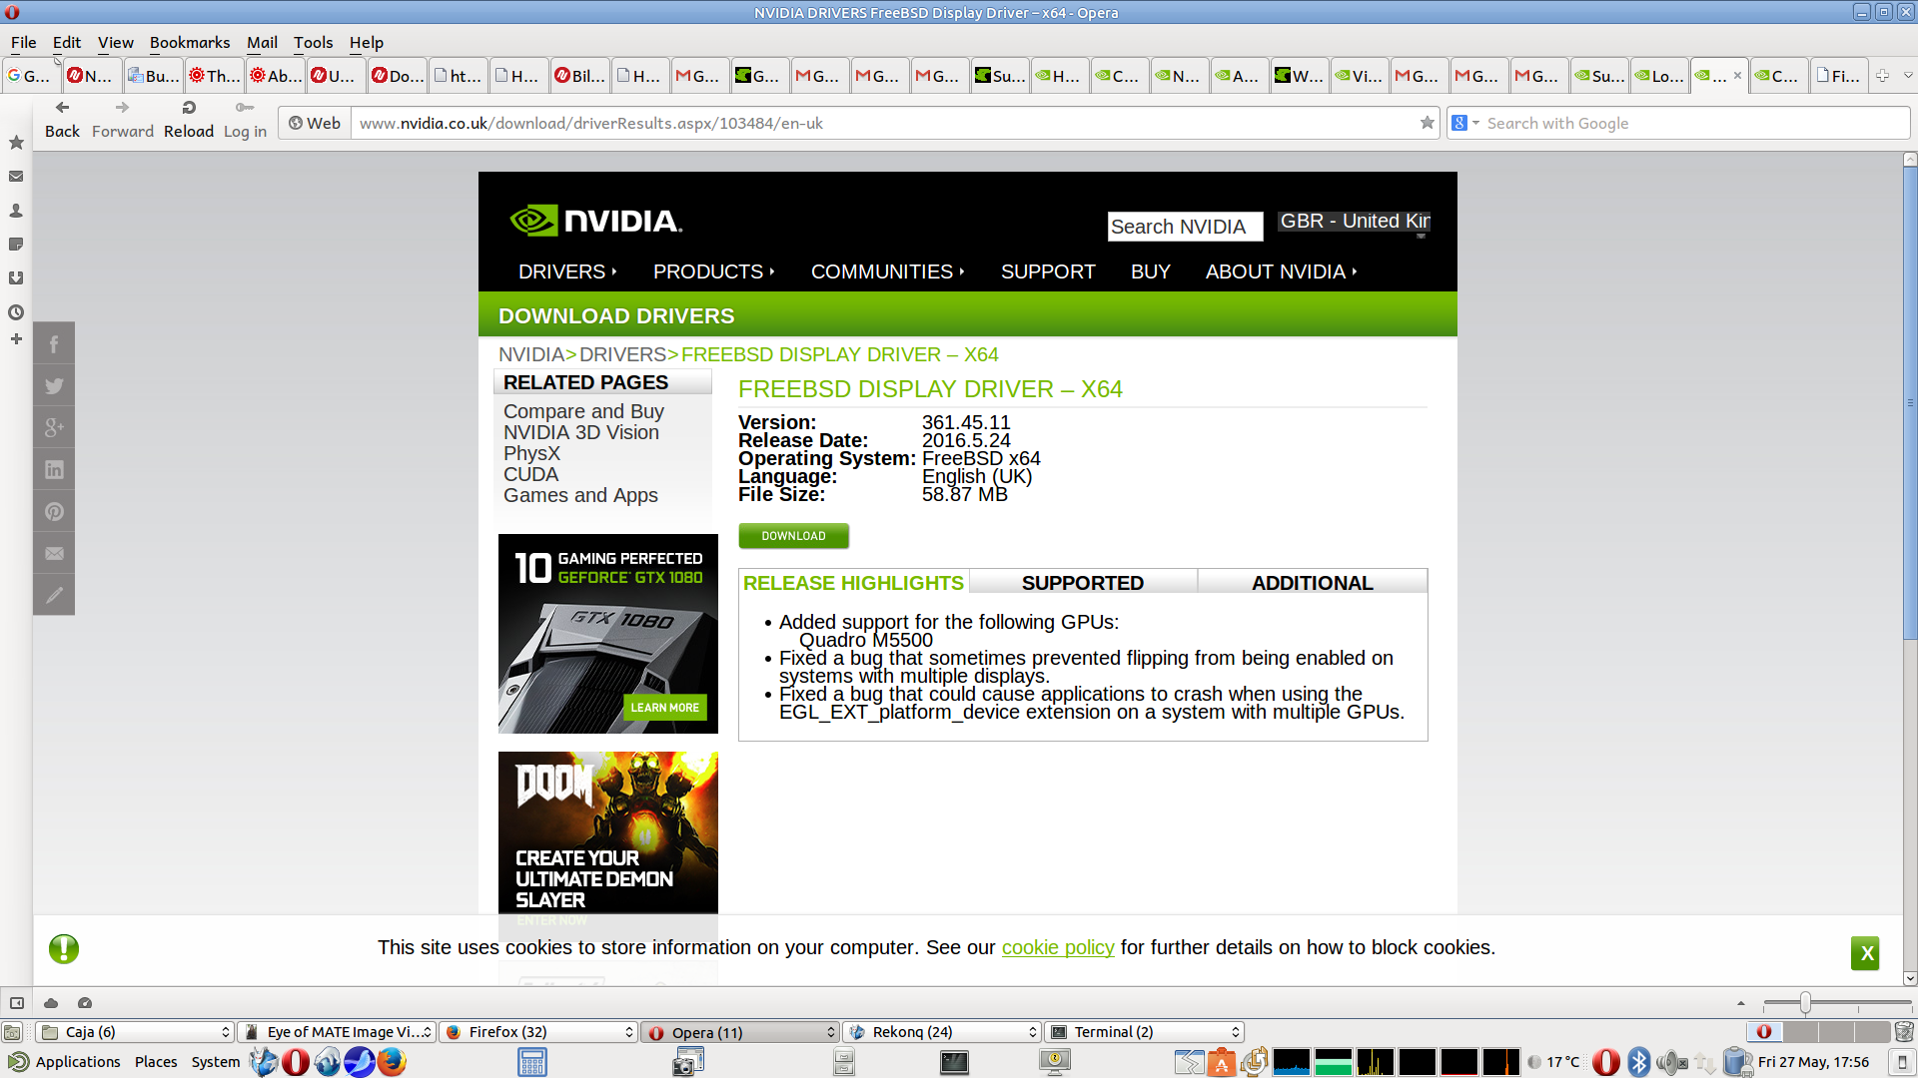This screenshot has width=1918, height=1078.
Task: Open the History panel clock icon
Action: click(x=16, y=312)
